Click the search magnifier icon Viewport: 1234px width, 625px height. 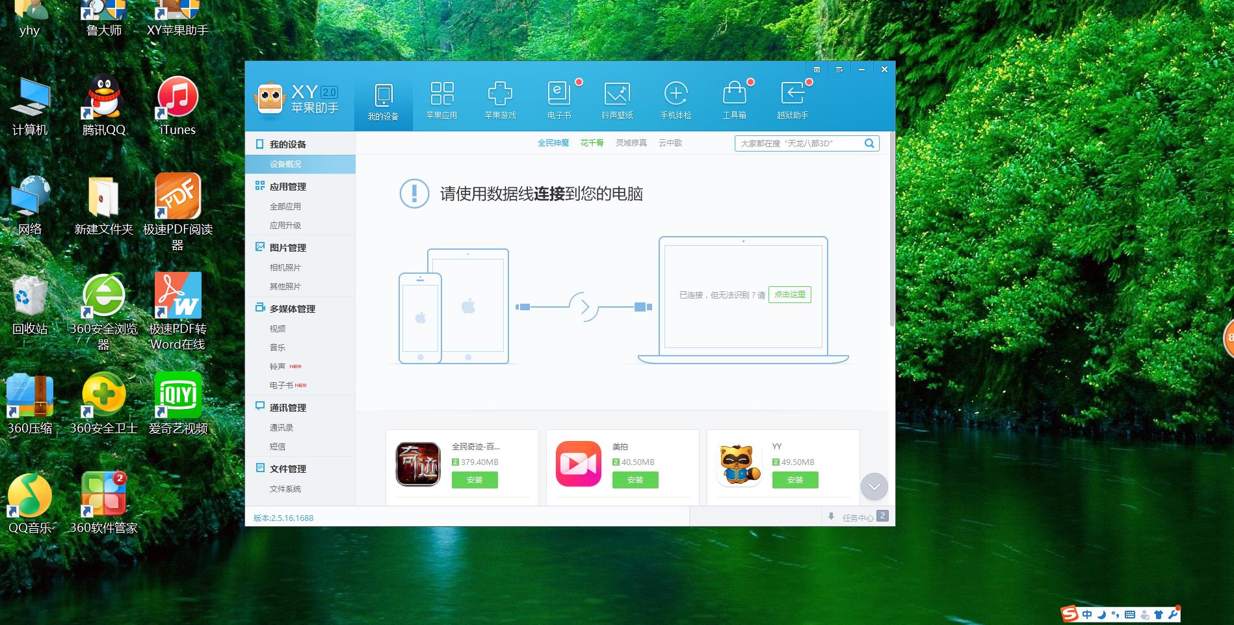click(x=869, y=143)
